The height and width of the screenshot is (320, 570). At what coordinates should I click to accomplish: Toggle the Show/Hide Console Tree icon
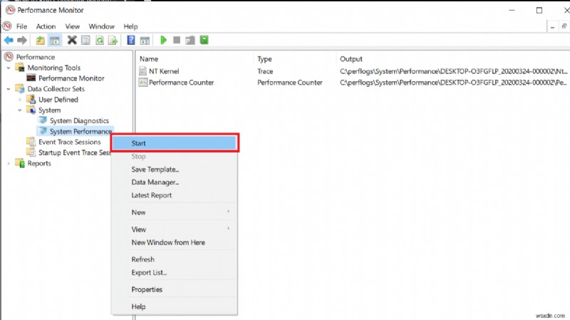55,41
